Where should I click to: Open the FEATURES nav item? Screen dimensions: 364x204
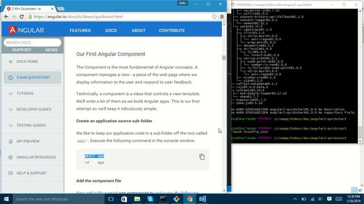[80, 30]
